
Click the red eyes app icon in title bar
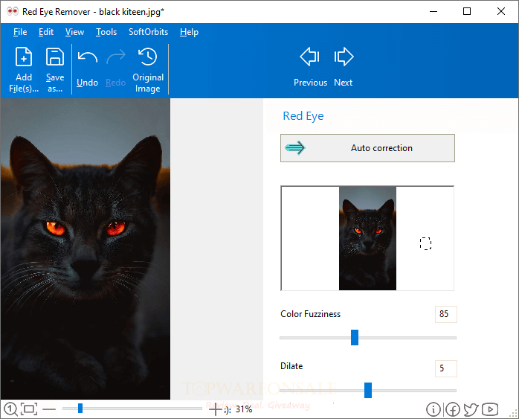pyautogui.click(x=13, y=12)
